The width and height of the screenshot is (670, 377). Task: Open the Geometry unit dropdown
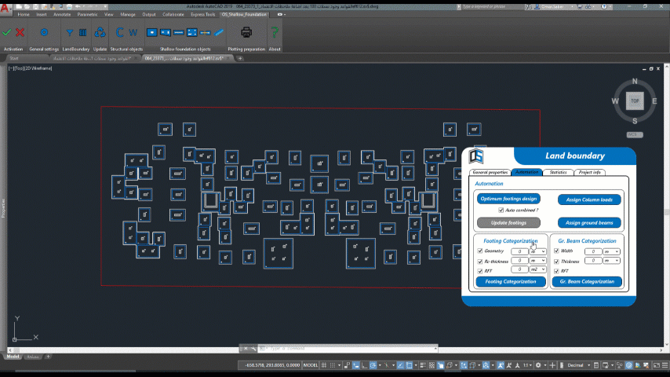coord(537,251)
